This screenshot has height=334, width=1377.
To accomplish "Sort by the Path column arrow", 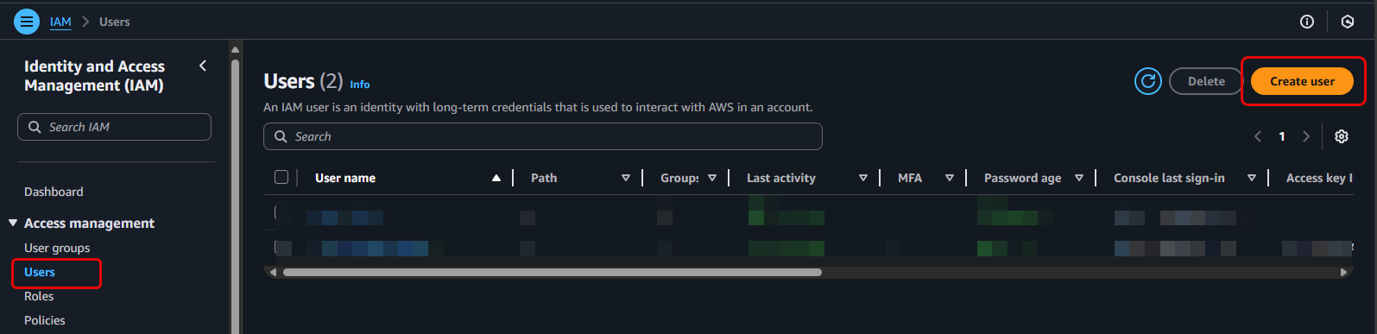I will [626, 178].
